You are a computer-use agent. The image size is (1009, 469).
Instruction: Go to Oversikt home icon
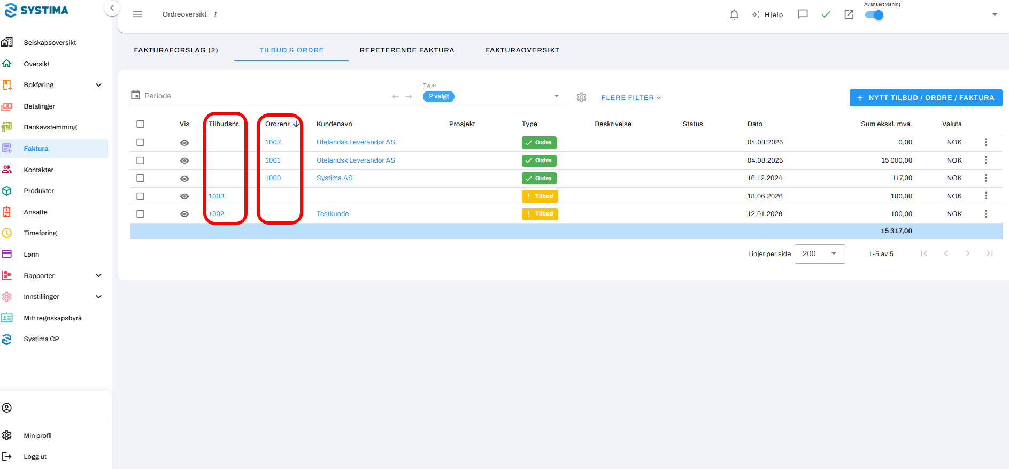coord(7,64)
